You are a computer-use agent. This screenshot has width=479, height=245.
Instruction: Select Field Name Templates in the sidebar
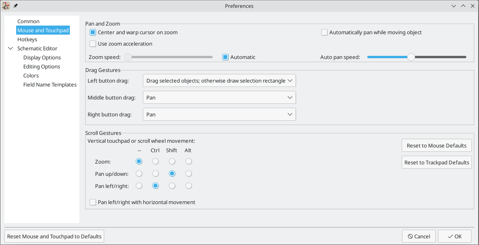coord(50,84)
